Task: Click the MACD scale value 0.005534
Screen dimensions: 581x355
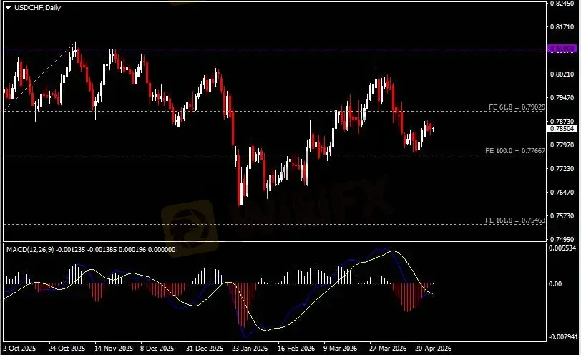Action: 562,248
